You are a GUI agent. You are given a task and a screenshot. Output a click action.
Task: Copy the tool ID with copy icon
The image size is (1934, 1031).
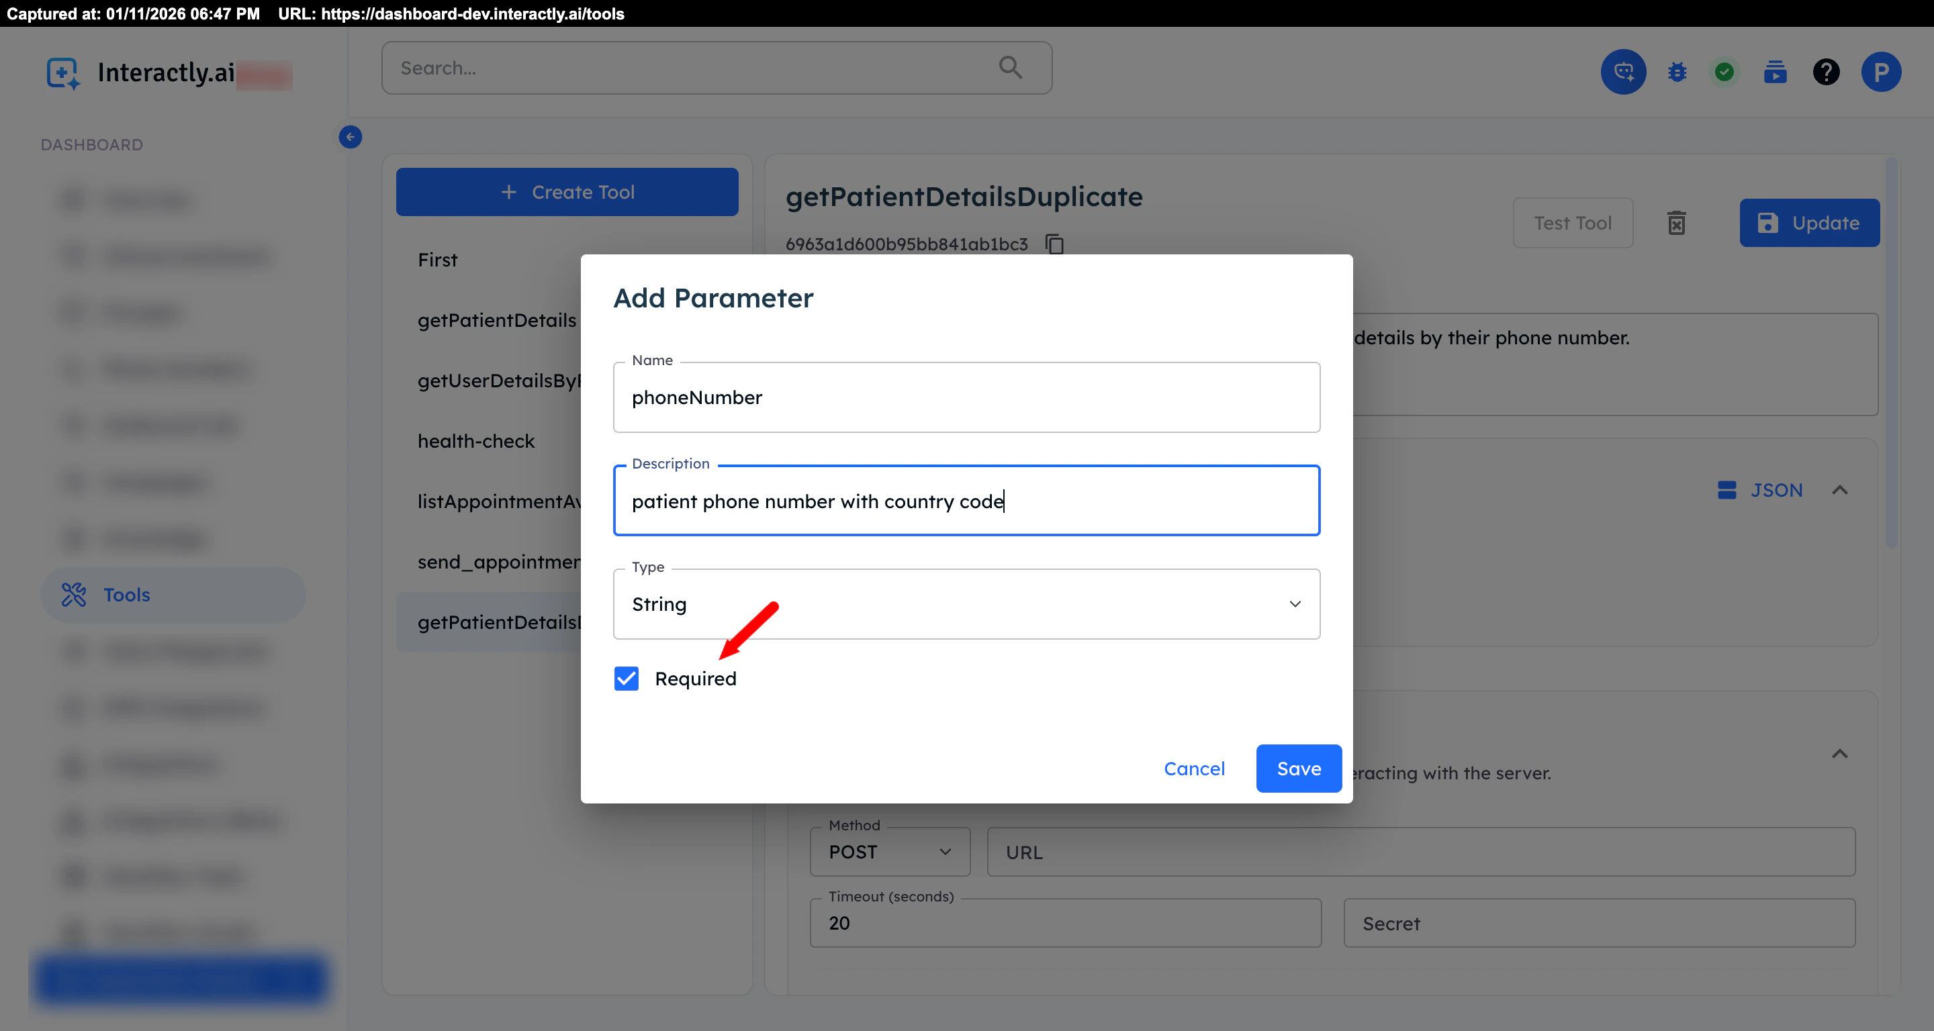(1055, 244)
